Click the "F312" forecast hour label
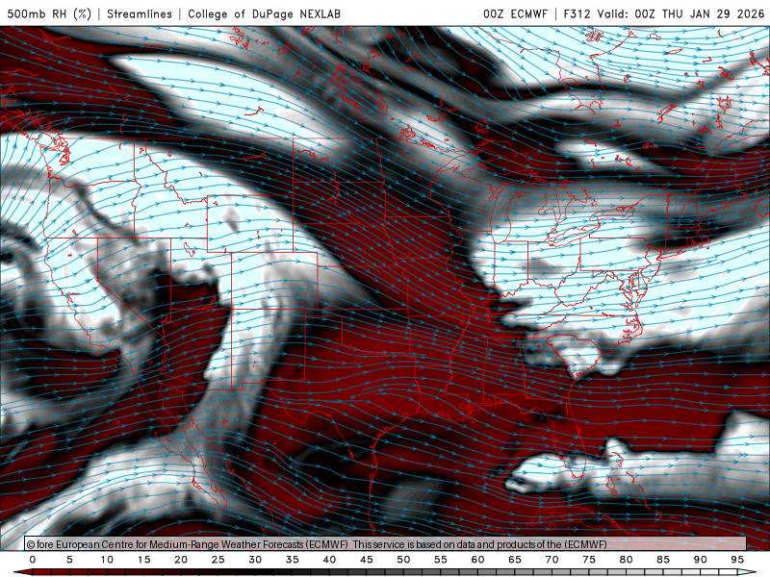The image size is (770, 577). [577, 13]
